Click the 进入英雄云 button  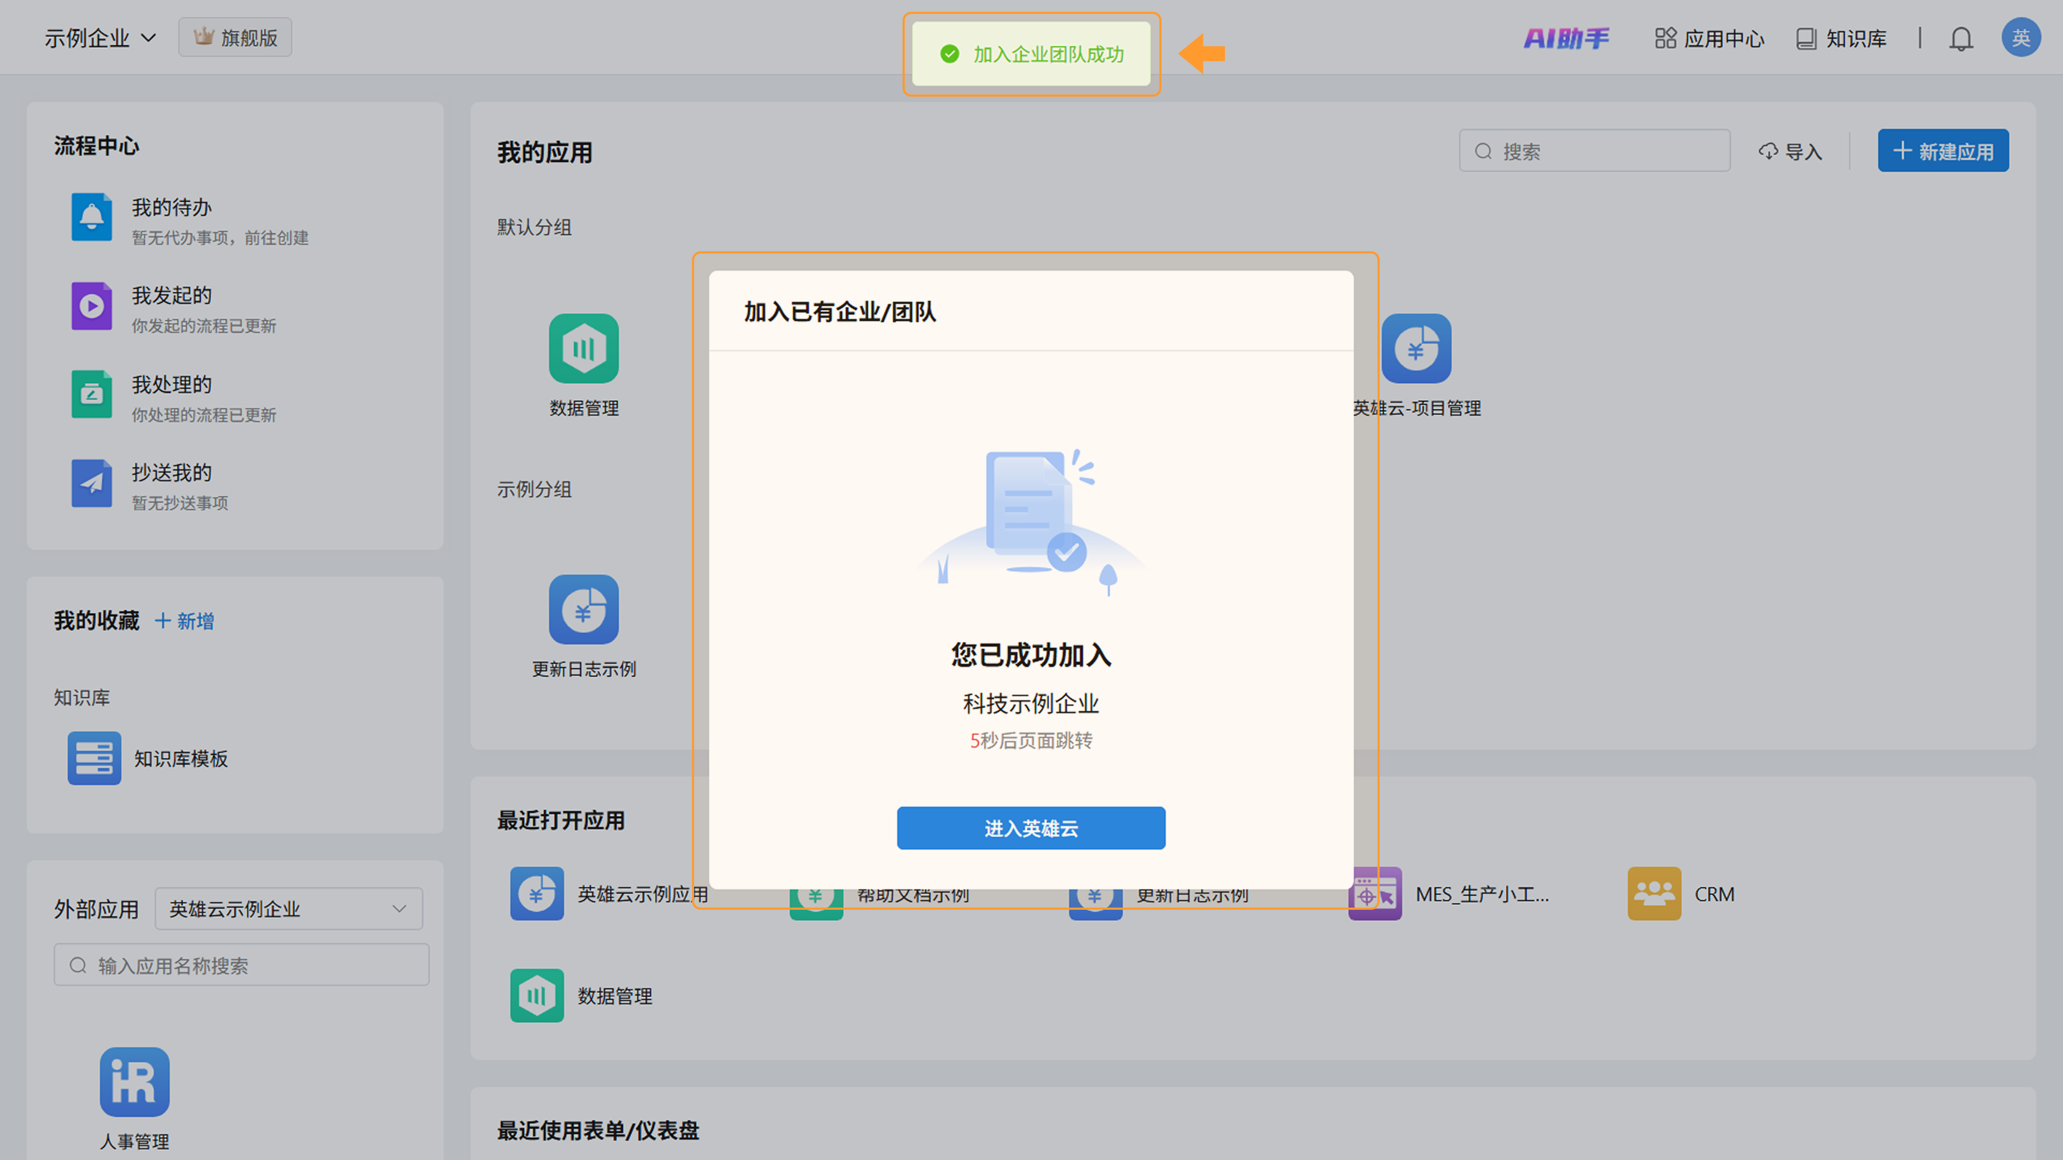(1031, 828)
